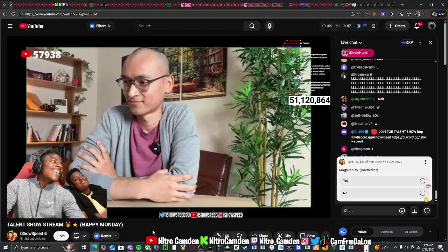Open vidIQ list menu in header
This screenshot has height=252, width=448.
point(365,26)
